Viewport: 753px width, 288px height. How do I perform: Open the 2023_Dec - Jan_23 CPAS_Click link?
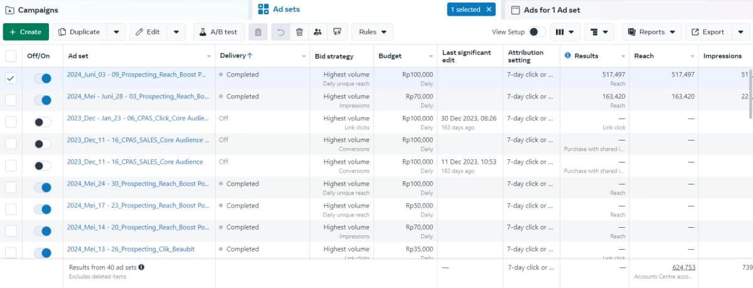(x=138, y=118)
